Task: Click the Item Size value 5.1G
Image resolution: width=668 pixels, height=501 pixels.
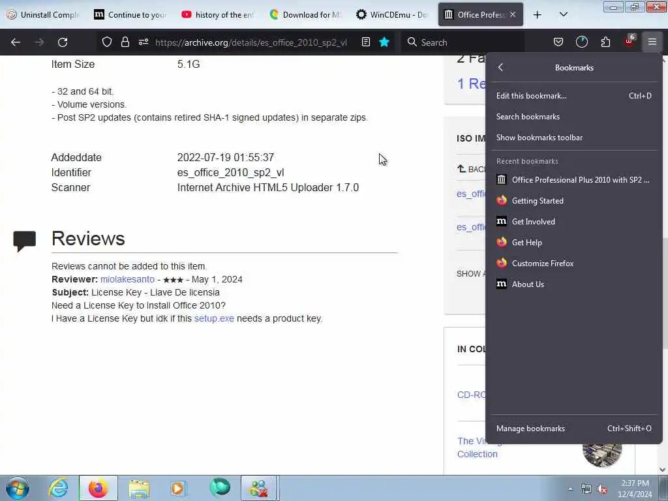Action: point(189,65)
